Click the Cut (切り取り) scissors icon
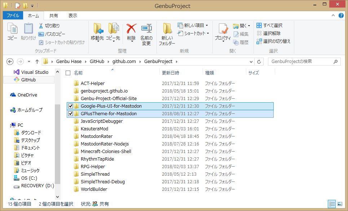Screen dimensions: 348x211 pyautogui.click(x=41, y=26)
